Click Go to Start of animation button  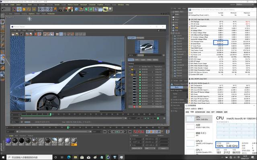click(x=105, y=132)
